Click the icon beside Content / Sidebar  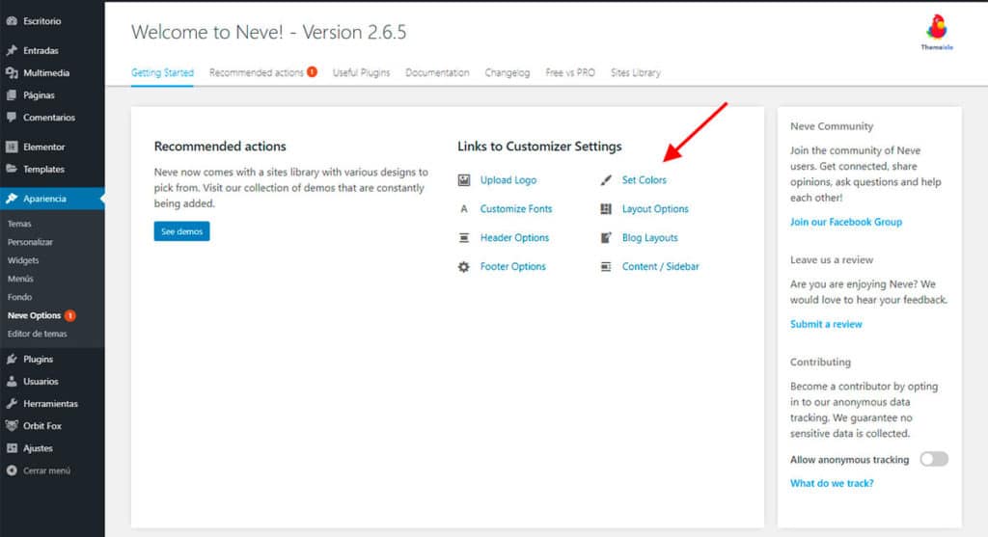pos(606,267)
